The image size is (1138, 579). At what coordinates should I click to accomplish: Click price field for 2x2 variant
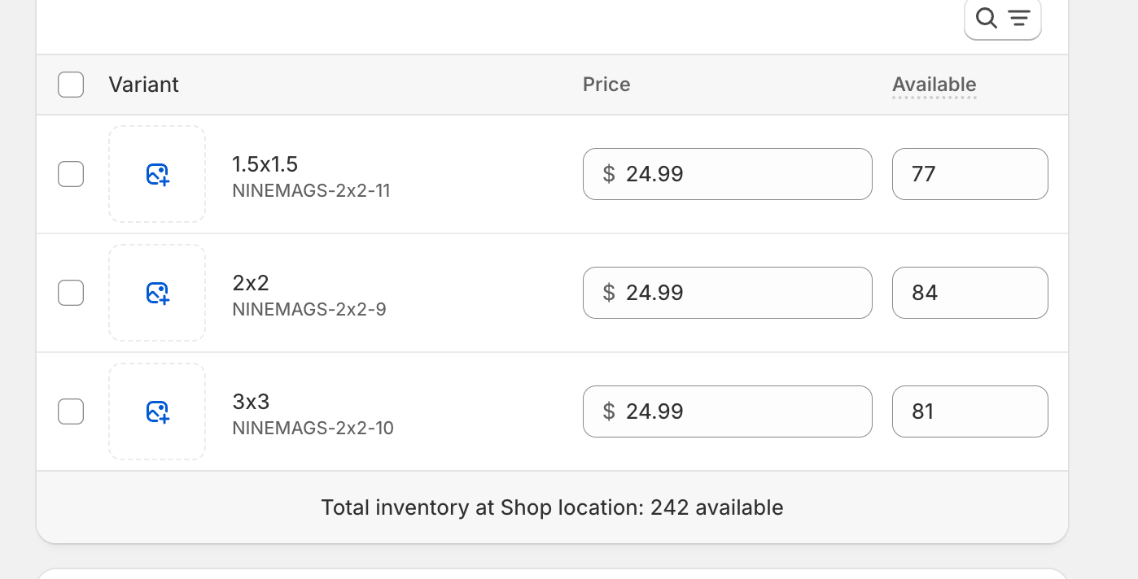coord(737,293)
